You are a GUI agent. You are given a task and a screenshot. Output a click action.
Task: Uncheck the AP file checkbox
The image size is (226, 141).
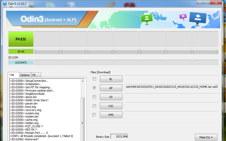tap(94, 88)
